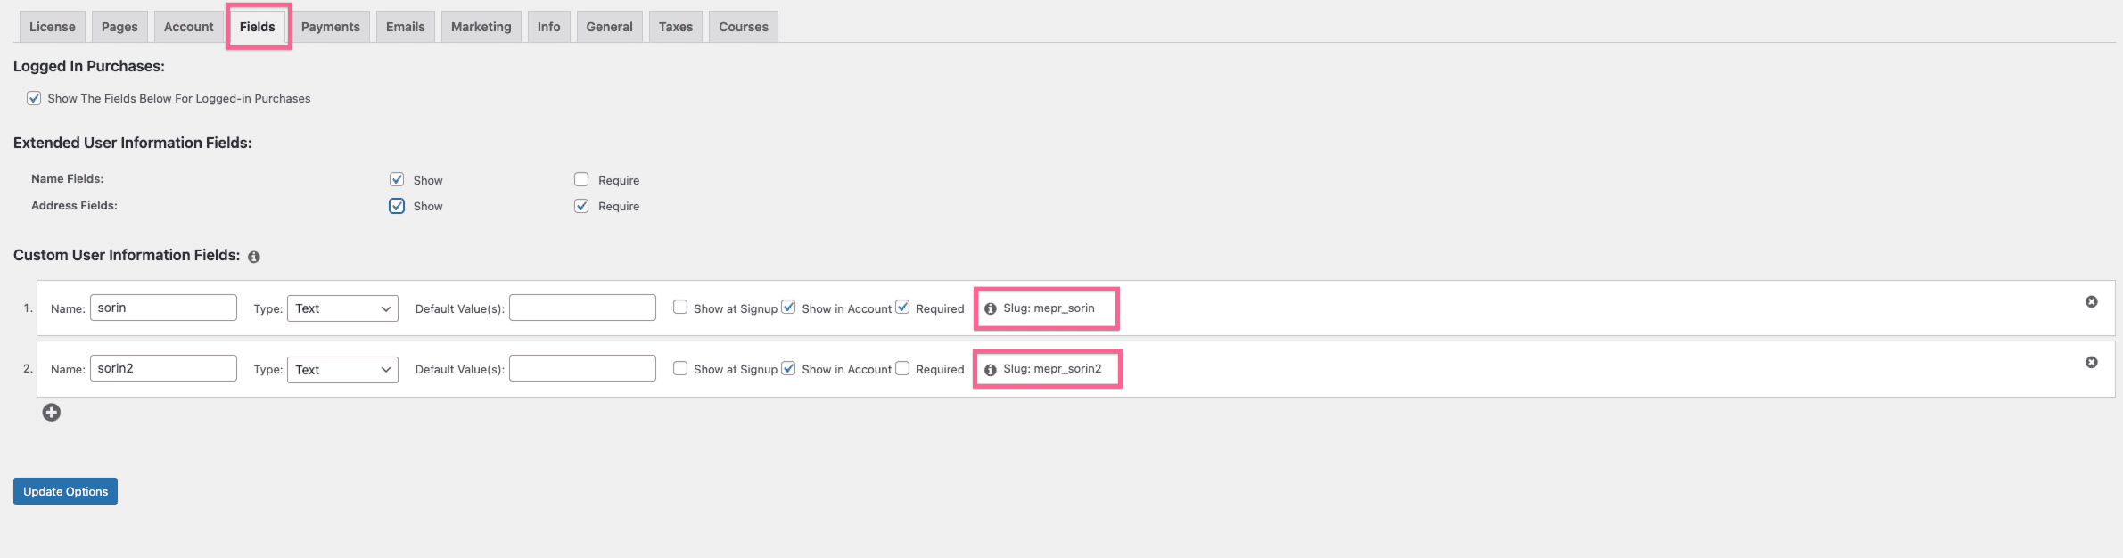The height and width of the screenshot is (558, 2123).
Task: Open Type dropdown for sorin field
Action: [342, 308]
